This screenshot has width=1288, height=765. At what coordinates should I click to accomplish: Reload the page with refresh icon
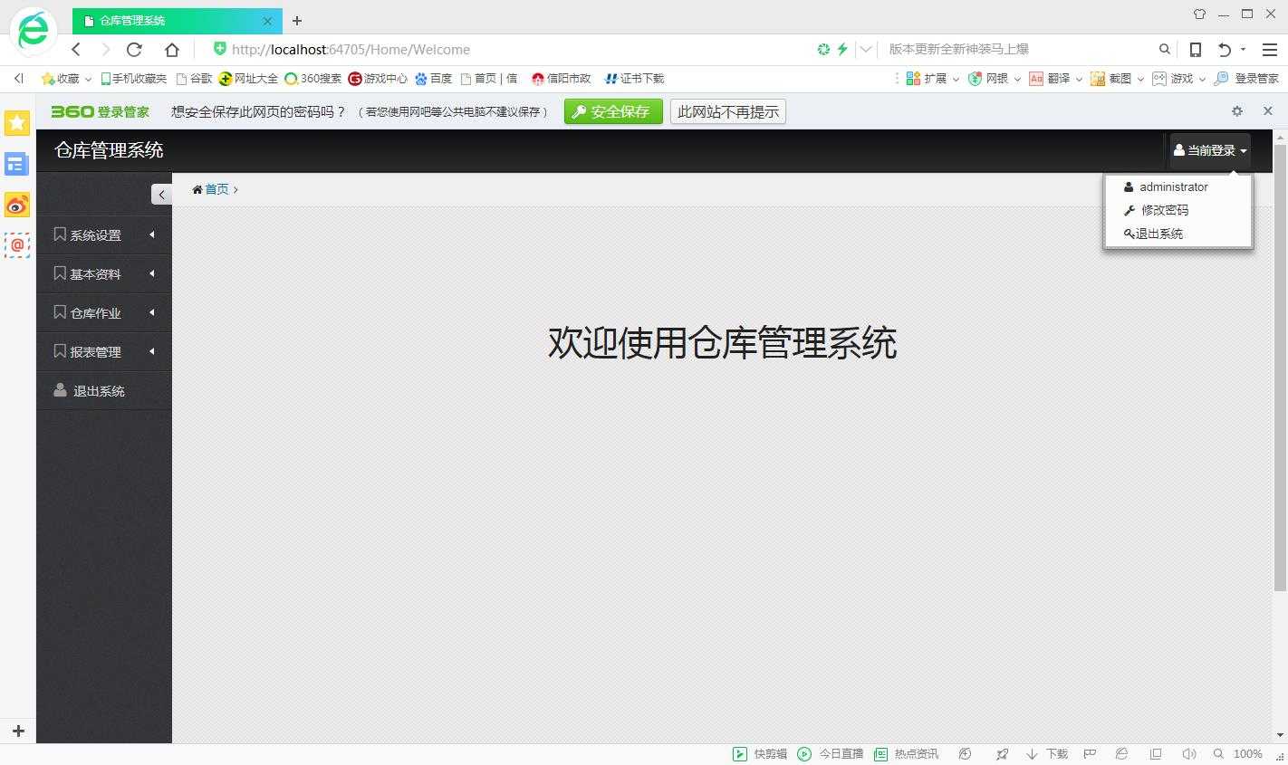pyautogui.click(x=135, y=50)
